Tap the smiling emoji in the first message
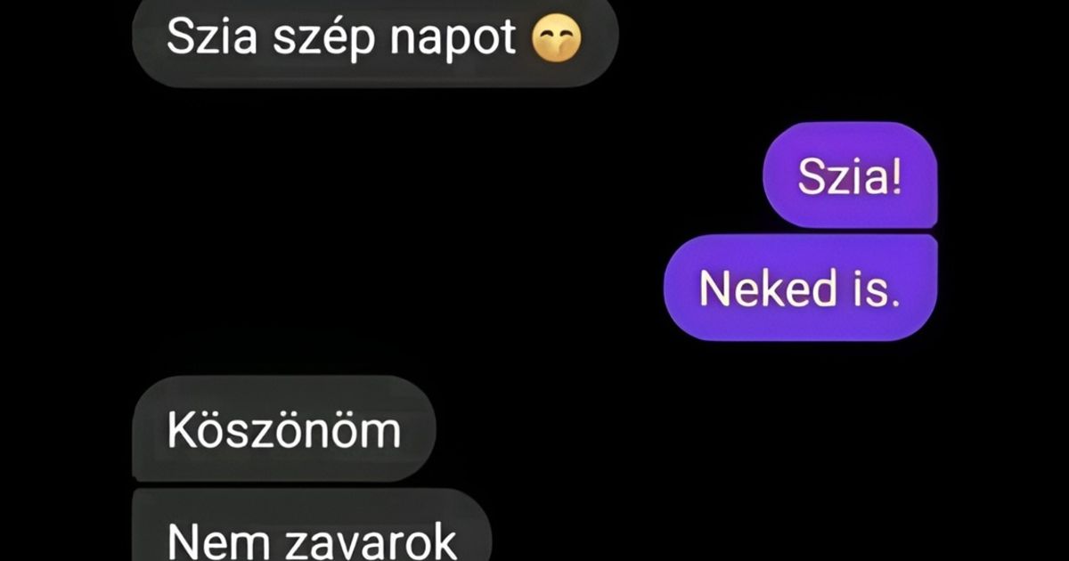Screen dimensions: 1069x561 click(x=556, y=38)
